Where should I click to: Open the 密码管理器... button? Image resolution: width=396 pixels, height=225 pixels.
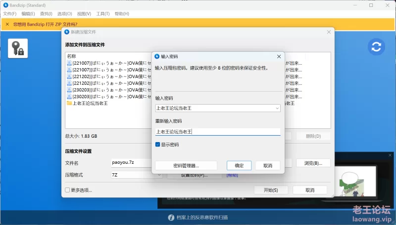[x=186, y=166]
